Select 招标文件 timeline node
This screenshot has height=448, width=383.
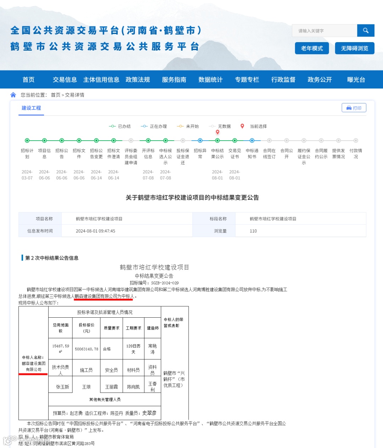click(79, 141)
